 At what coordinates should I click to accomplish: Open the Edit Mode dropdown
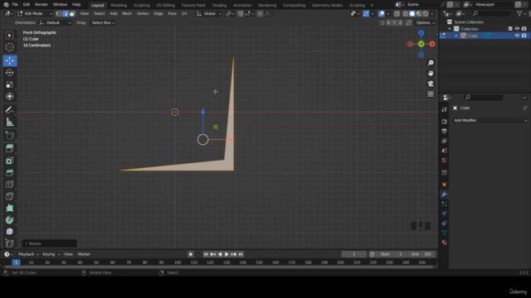[x=35, y=14]
